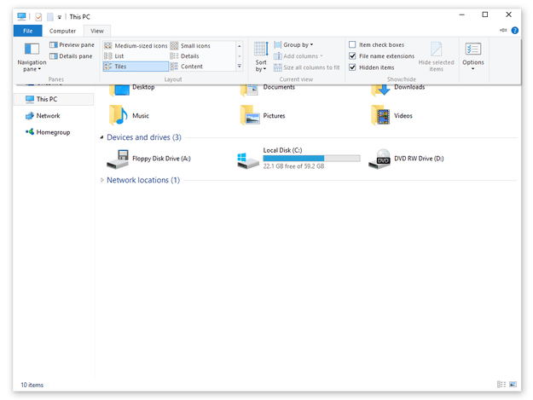Viewport: 533px width, 400px height.
Task: Switch to the Computer ribbon tab
Action: click(x=62, y=31)
